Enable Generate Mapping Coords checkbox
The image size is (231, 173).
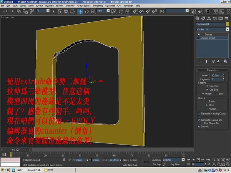pyautogui.click(x=199, y=113)
